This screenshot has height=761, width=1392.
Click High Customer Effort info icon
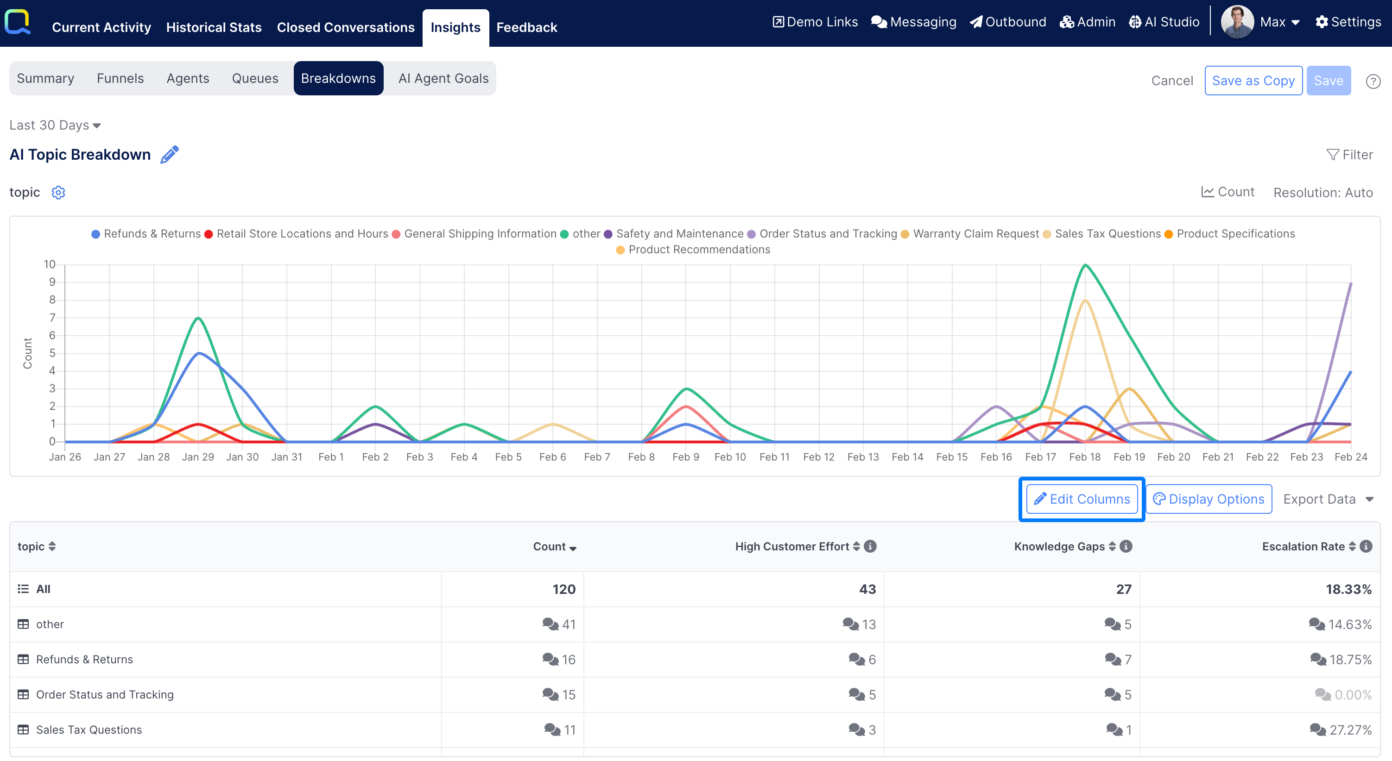coord(870,546)
